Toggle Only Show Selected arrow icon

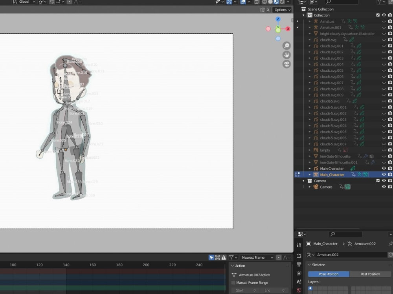tap(211, 258)
